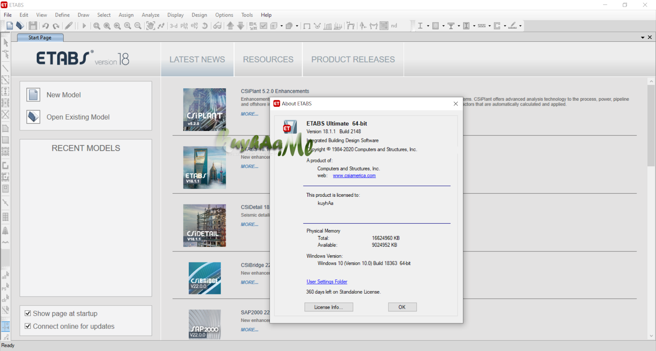Viewport: 656px width, 351px height.
Task: Click the pencil edit toolbar icon
Action: click(69, 26)
